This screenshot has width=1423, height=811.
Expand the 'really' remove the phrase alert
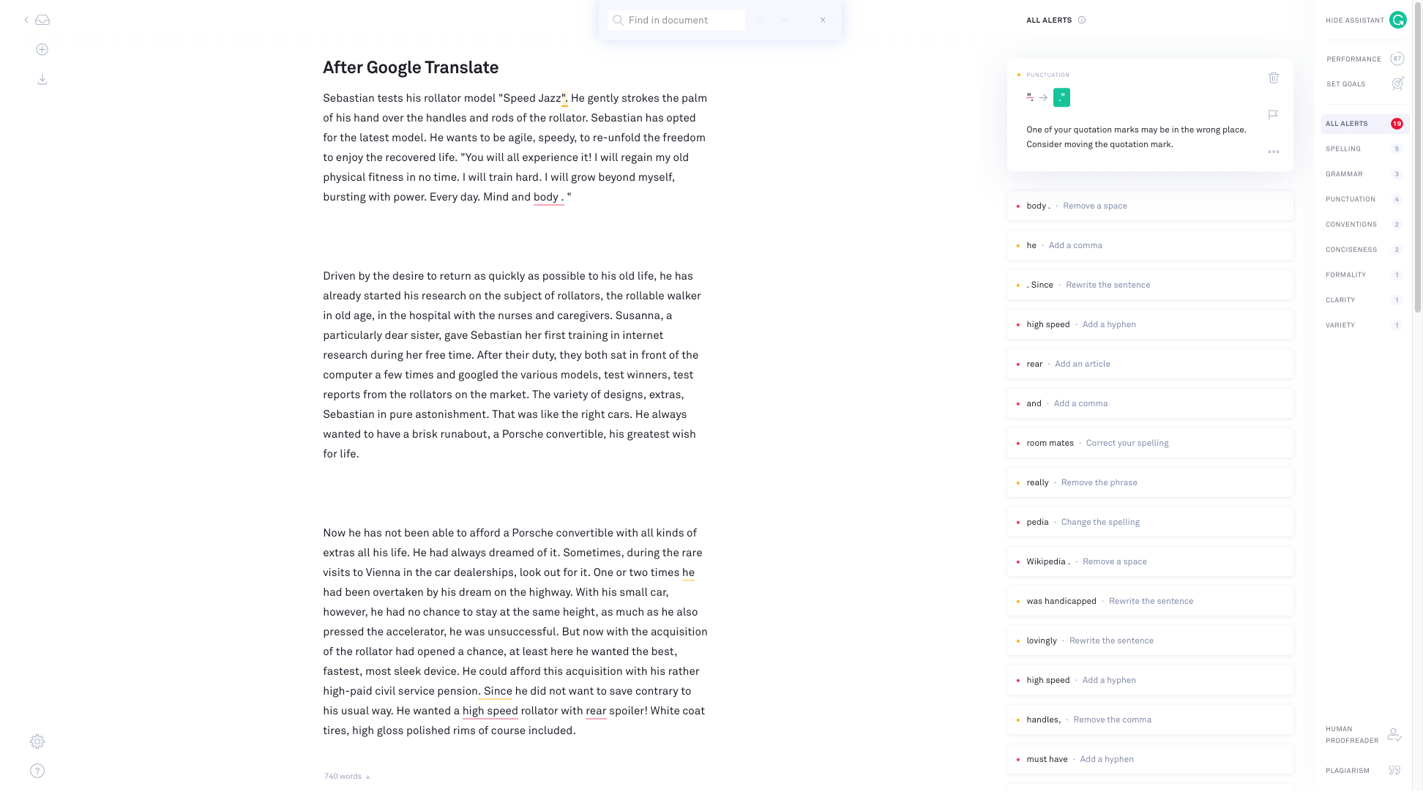(x=1150, y=482)
